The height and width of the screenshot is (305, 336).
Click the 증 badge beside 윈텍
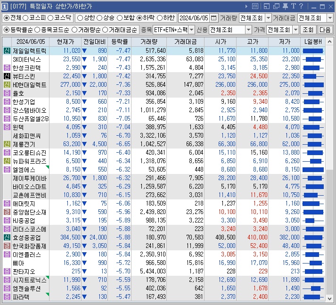[7, 127]
